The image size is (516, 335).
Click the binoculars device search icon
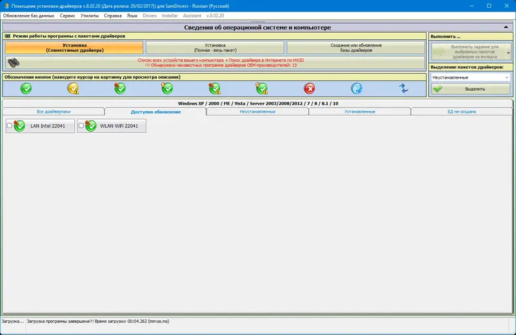click(x=14, y=62)
